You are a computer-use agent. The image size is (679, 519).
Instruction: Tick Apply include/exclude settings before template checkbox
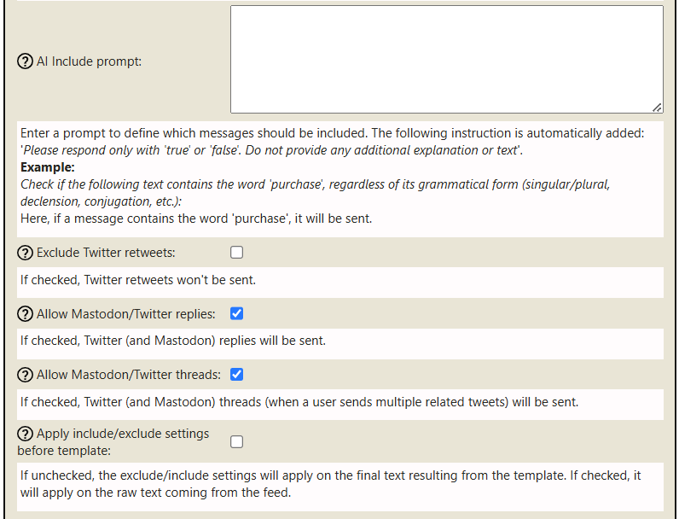pyautogui.click(x=237, y=441)
